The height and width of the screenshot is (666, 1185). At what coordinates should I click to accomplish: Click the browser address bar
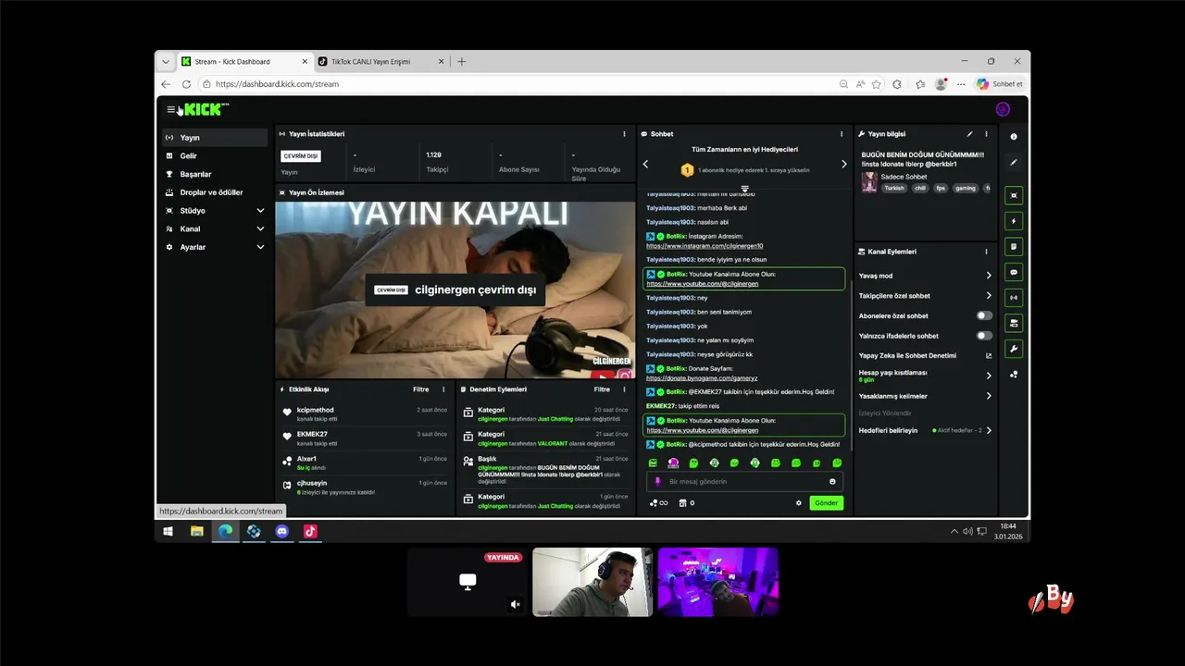pos(518,84)
